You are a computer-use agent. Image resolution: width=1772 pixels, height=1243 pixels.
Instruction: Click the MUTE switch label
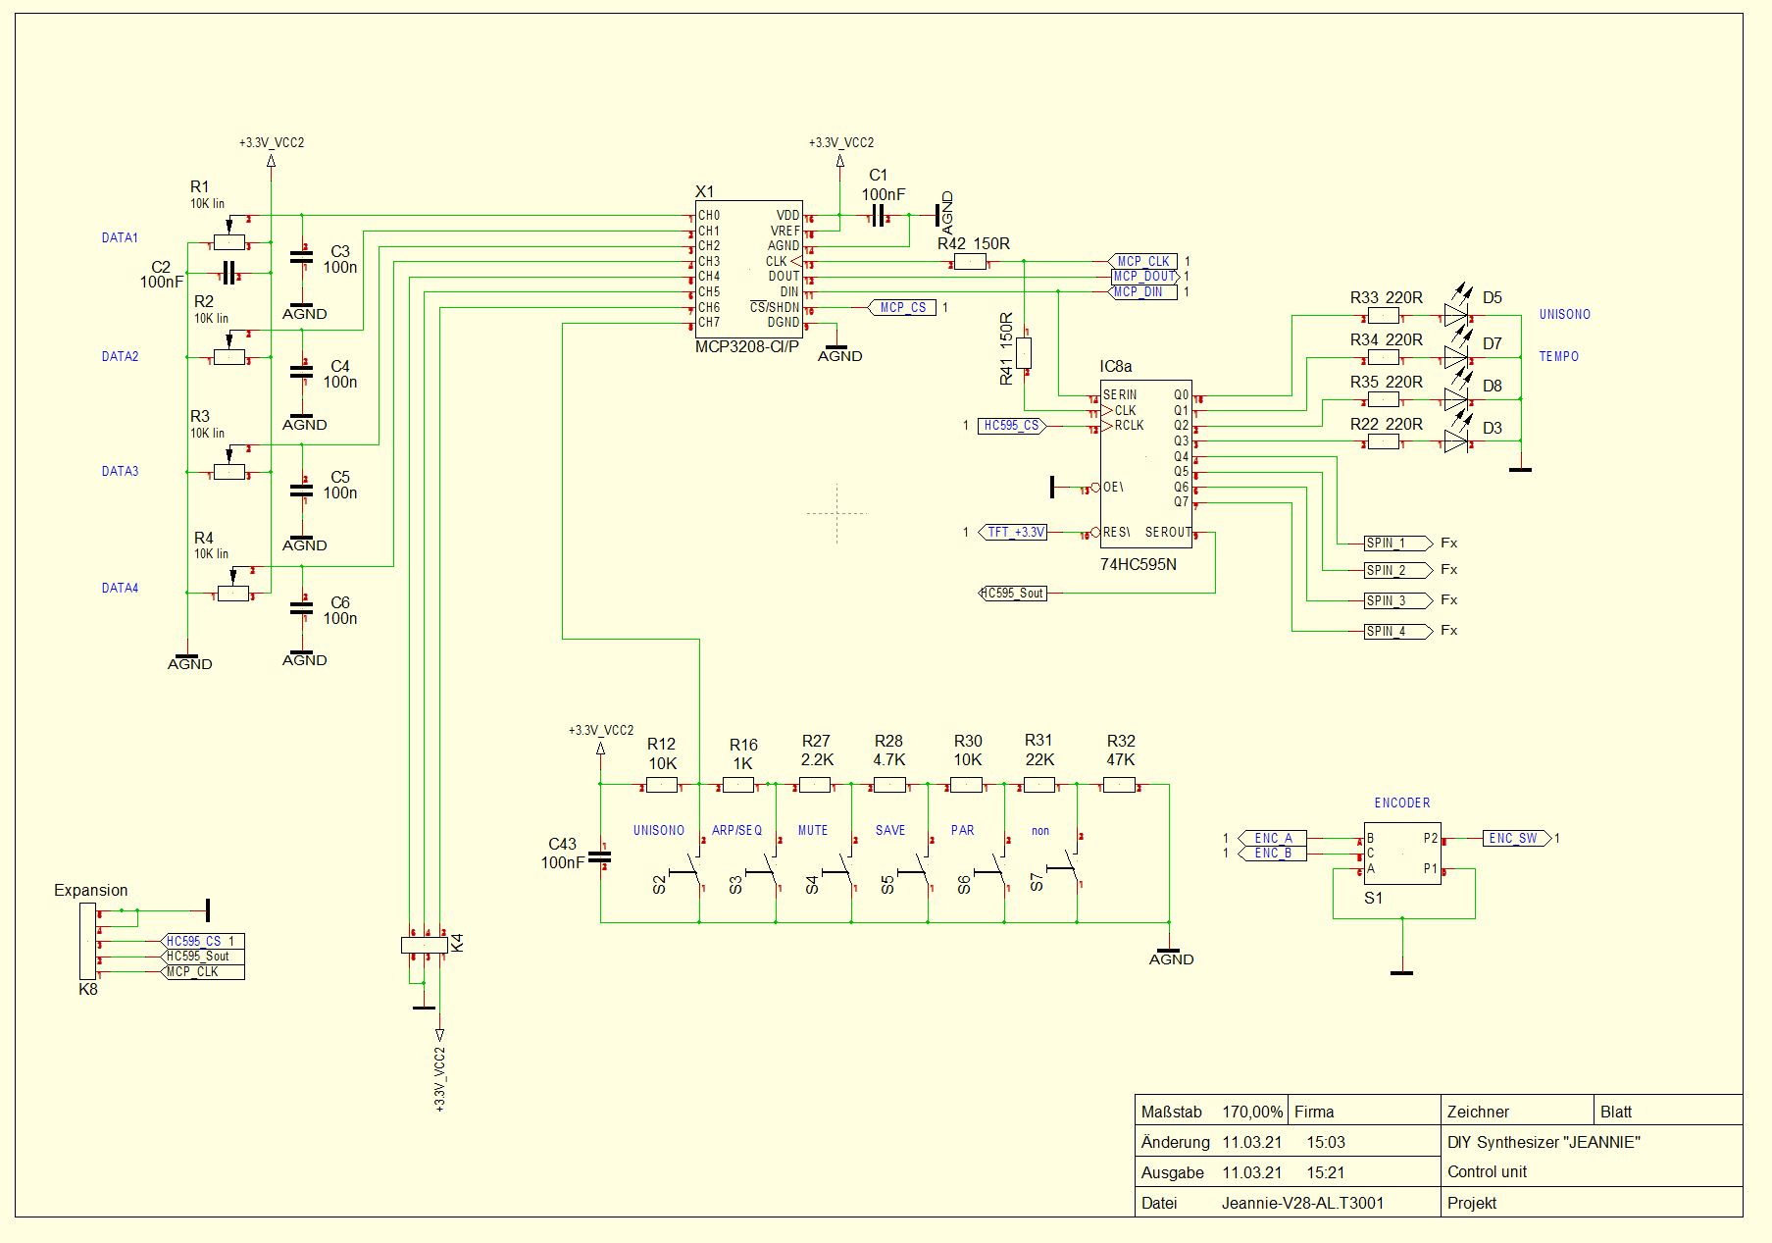(813, 831)
